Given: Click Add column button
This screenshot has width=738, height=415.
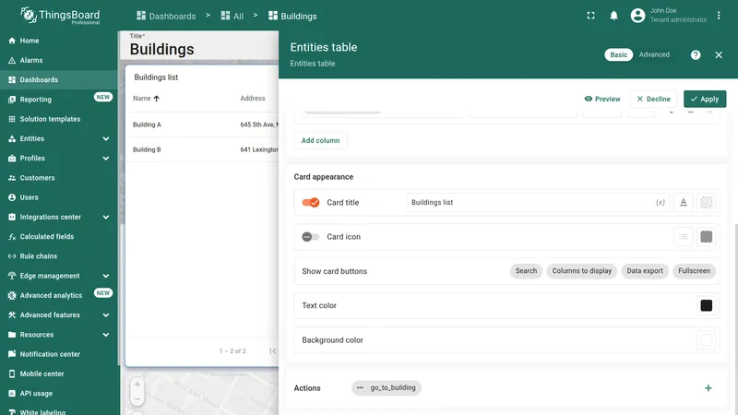Looking at the screenshot, I should 320,140.
